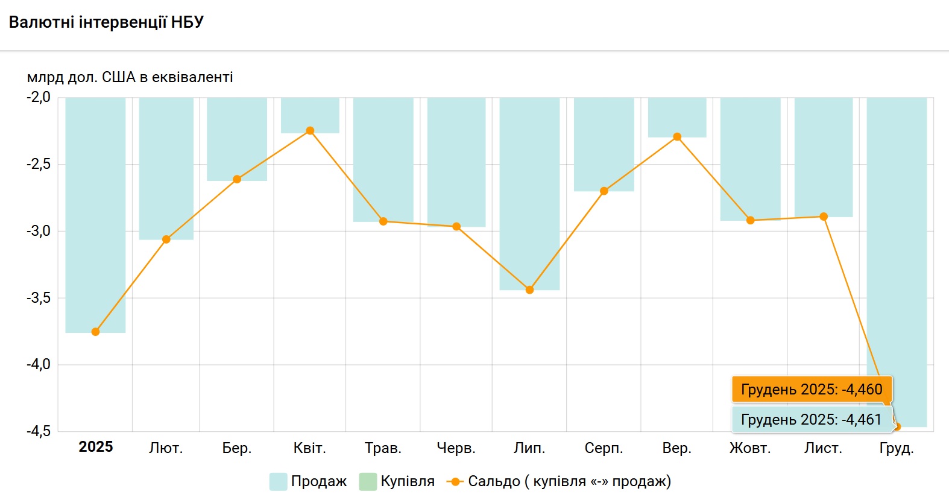Screen dimensions: 949x497
Task: Toggle the Продаж series in the legend
Action: pyautogui.click(x=318, y=481)
